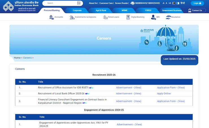Select the Personal Banking tab
The height and width of the screenshot is (128, 209).
point(52,10)
